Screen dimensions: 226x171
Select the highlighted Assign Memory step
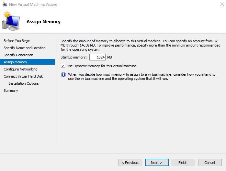15,62
